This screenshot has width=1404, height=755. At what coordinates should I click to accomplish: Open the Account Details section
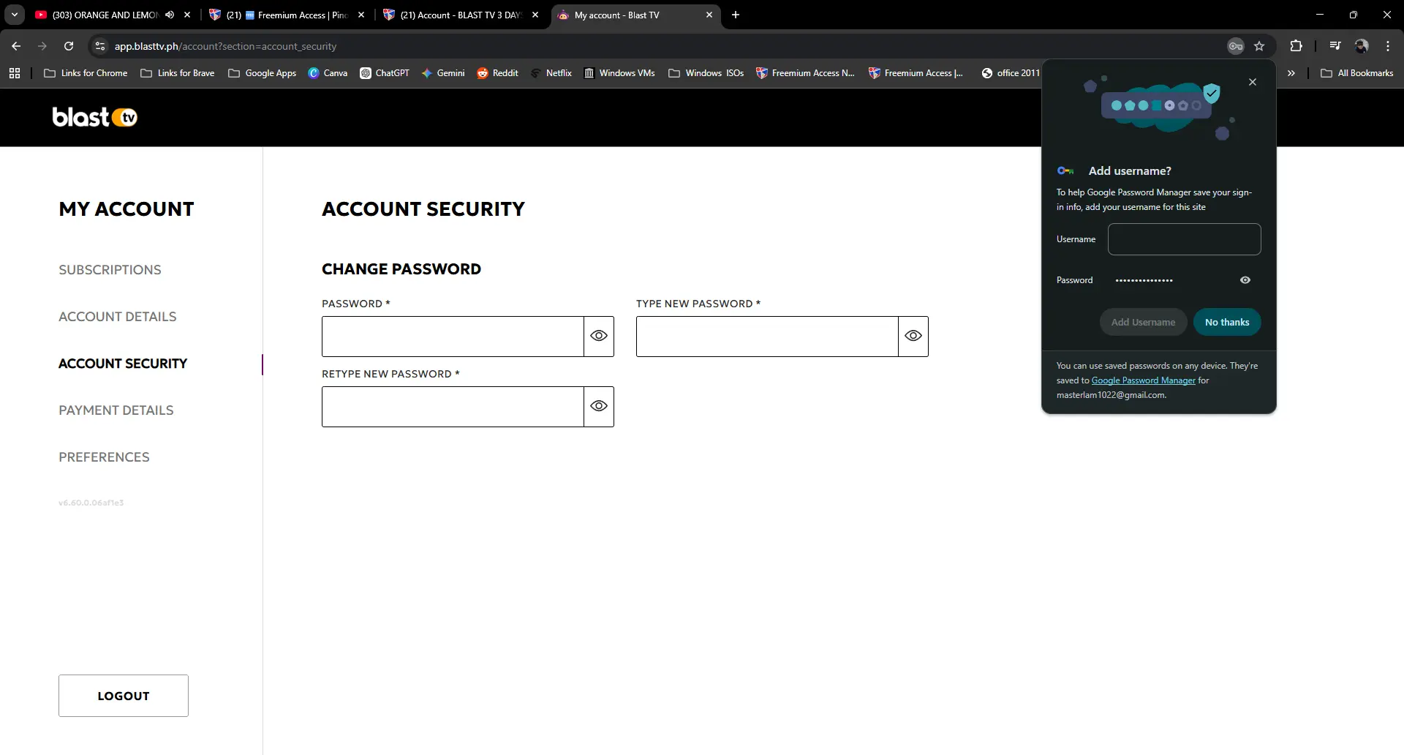[x=117, y=317]
